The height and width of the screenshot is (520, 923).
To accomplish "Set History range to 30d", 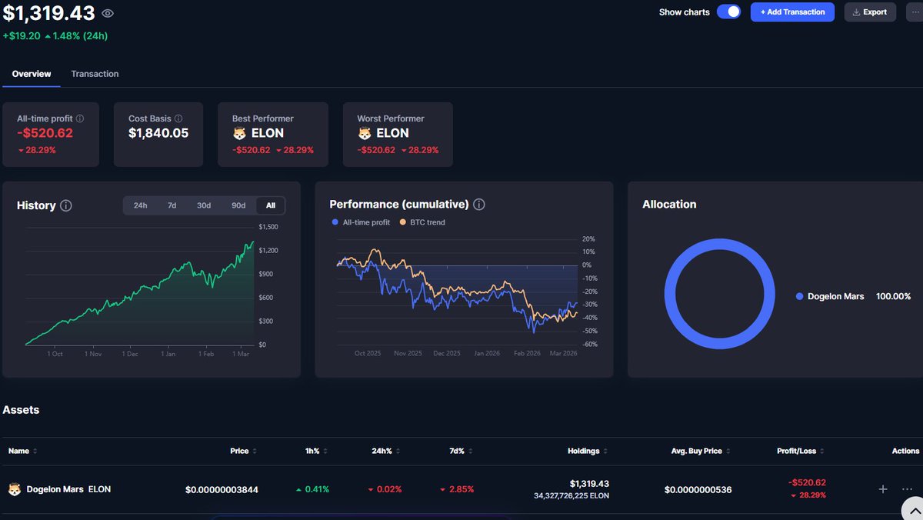I will [204, 205].
